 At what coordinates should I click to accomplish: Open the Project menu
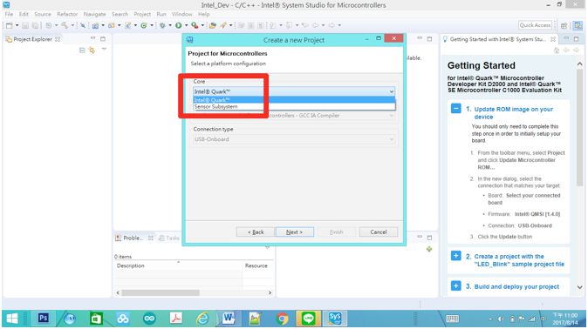(142, 14)
